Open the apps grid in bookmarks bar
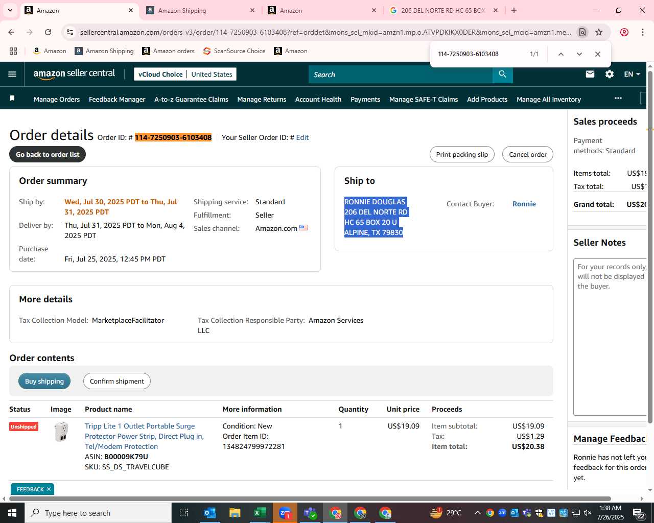 pyautogui.click(x=13, y=51)
